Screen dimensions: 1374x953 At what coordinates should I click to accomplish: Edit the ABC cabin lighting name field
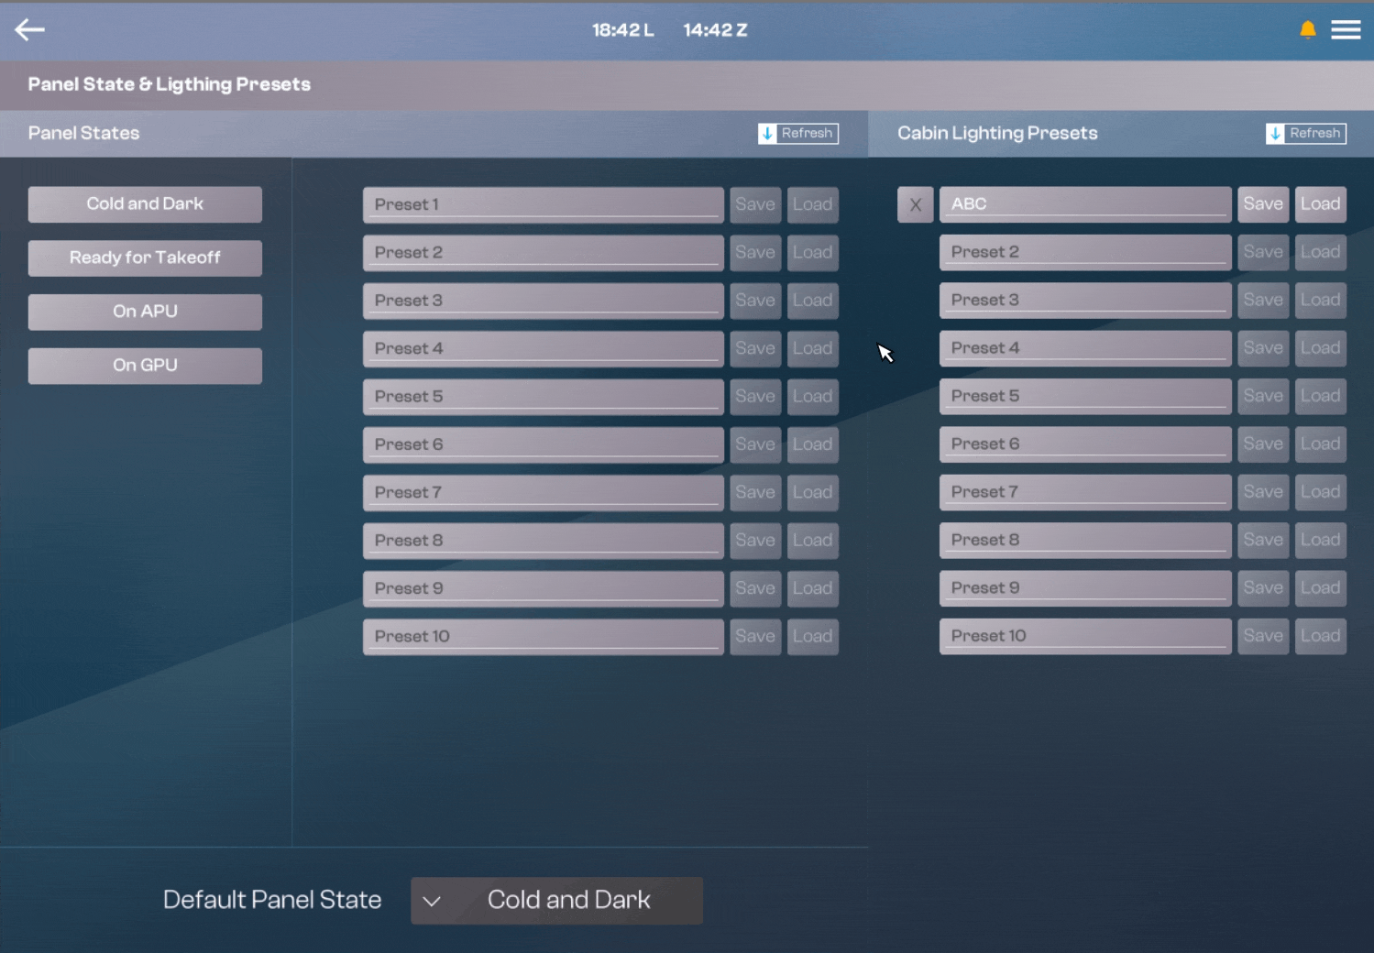(1085, 204)
